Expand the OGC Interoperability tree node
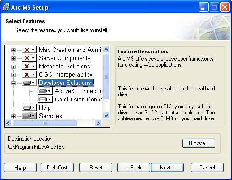 13,75
